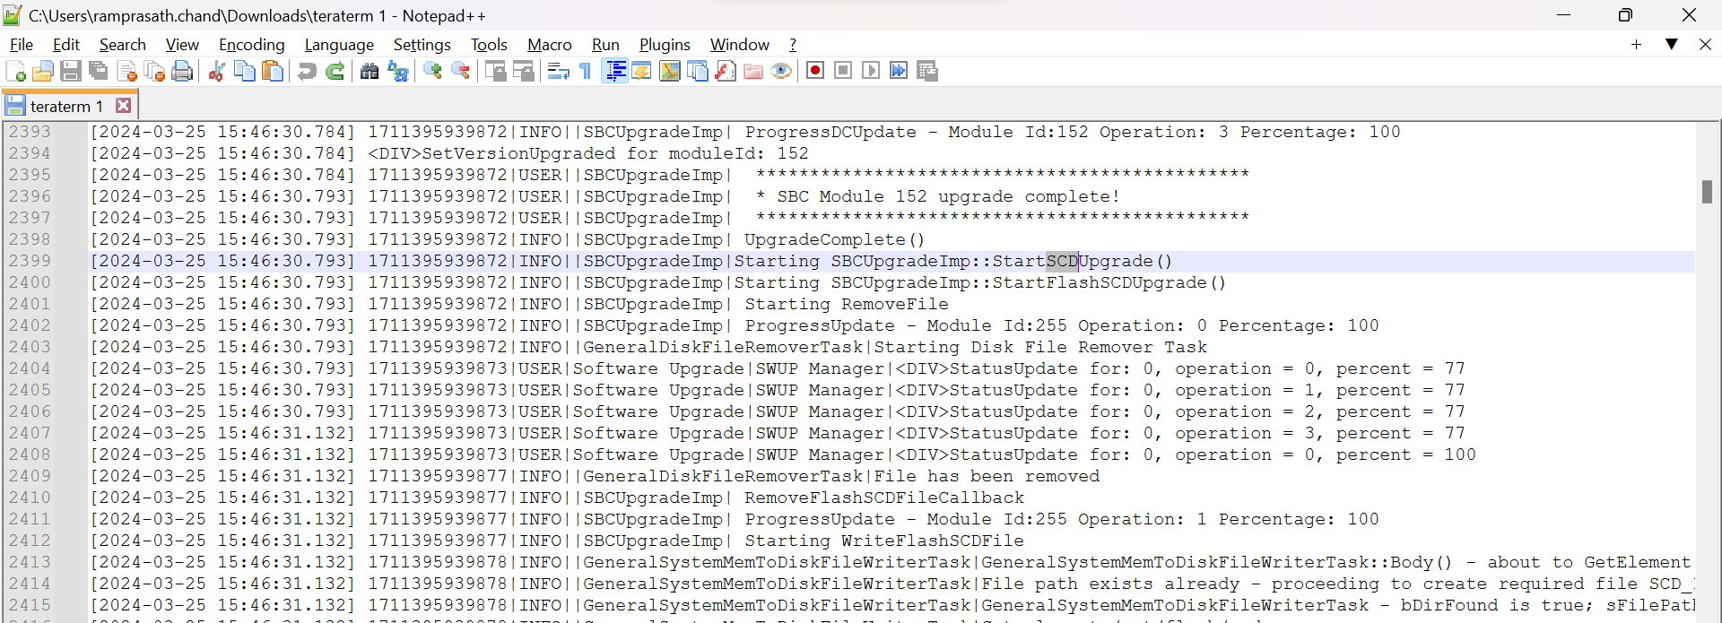The width and height of the screenshot is (1722, 623).
Task: Click the Cut scissors icon
Action: [216, 72]
